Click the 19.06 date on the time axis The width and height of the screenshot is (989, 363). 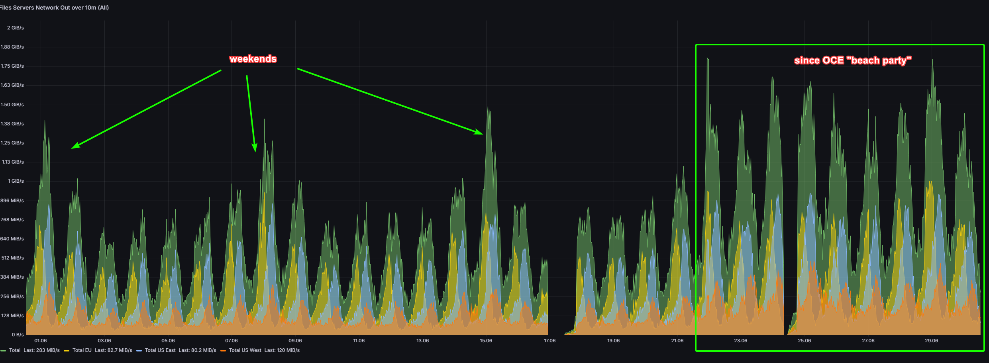(614, 341)
